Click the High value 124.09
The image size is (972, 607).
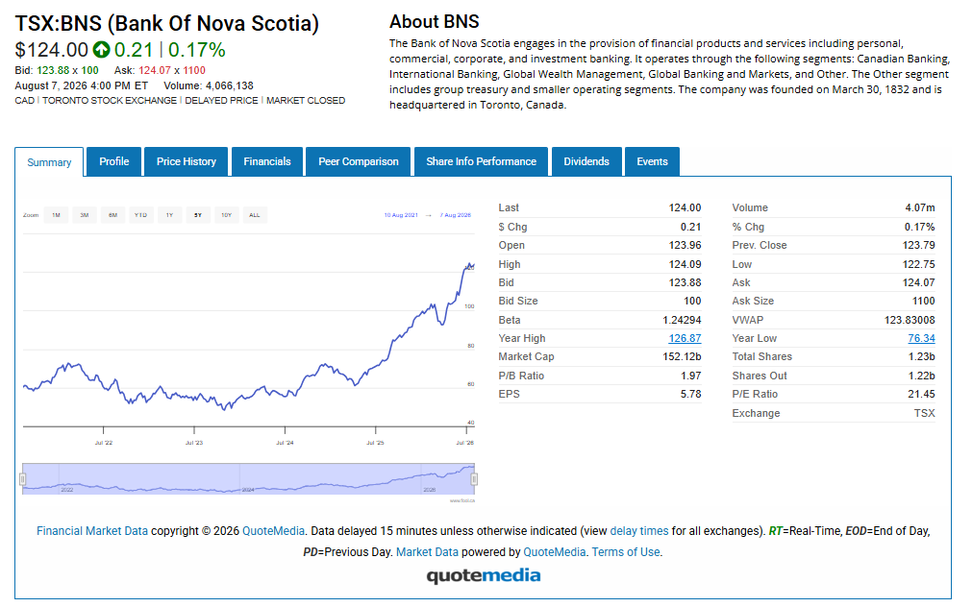(685, 264)
